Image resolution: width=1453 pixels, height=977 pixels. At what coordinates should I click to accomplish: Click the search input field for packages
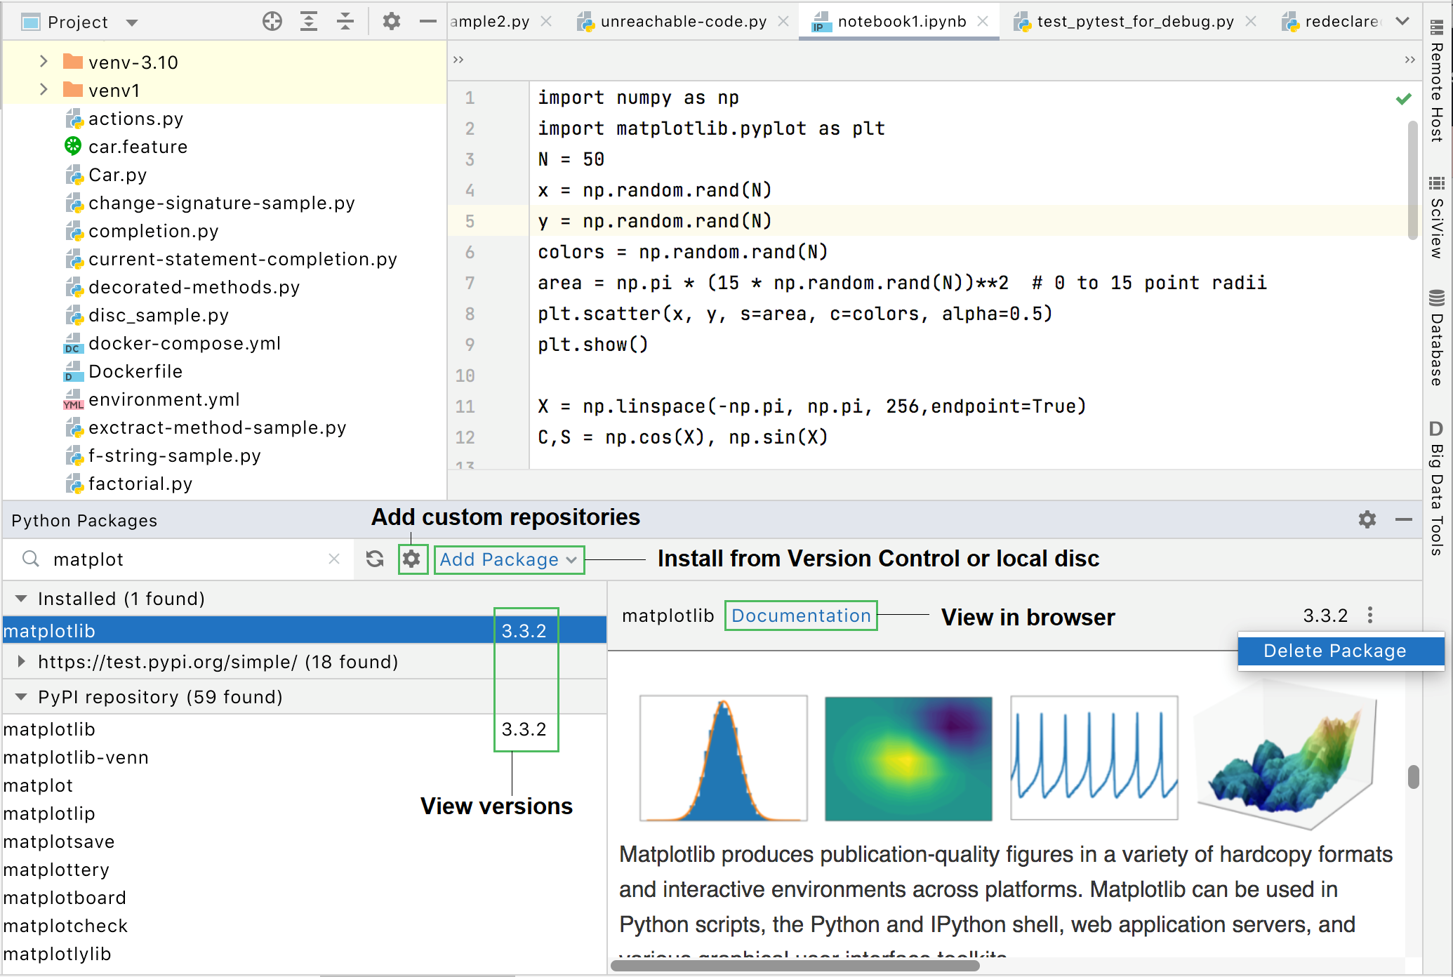(175, 558)
